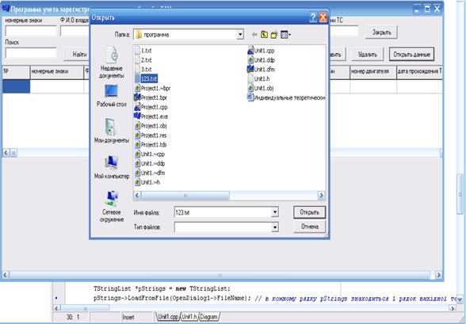The height and width of the screenshot is (324, 466).
Task: Click the dialog help question mark button
Action: click(313, 17)
